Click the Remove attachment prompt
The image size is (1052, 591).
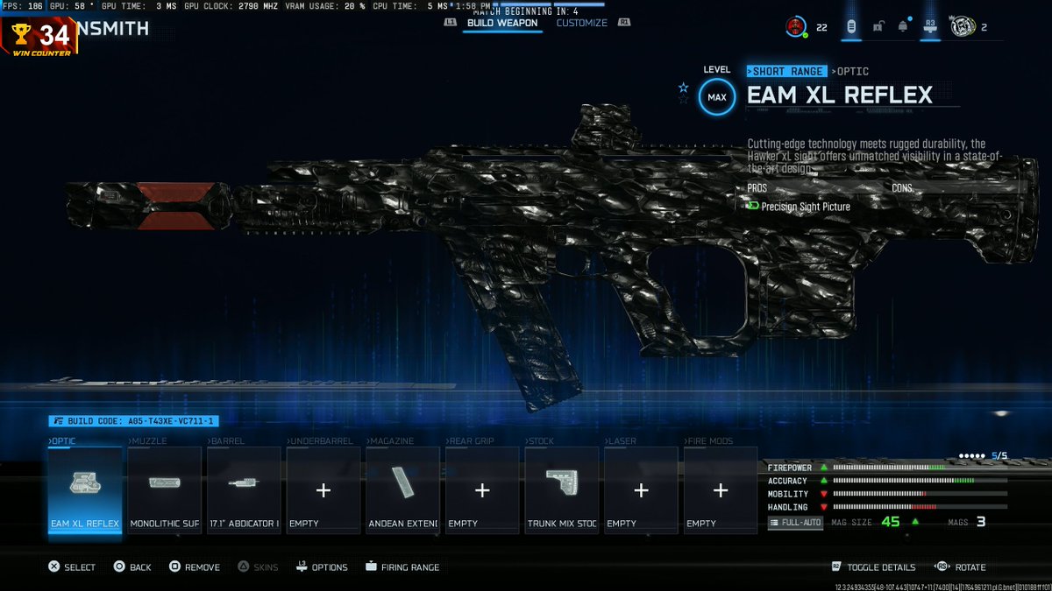coord(194,567)
